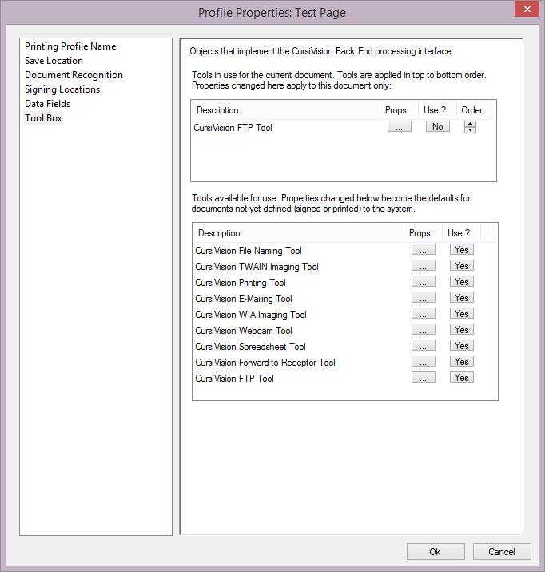Toggle Yes for CursiVision WIA Imaging Tool
The image size is (545, 572).
(461, 314)
